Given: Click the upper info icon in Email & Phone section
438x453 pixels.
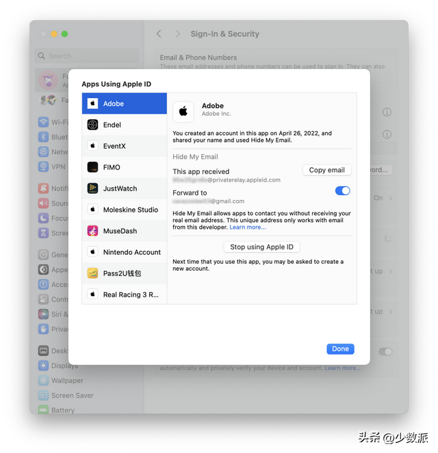Looking at the screenshot, I should tap(387, 112).
